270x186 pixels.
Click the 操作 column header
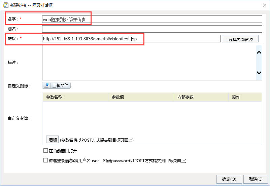click(245, 97)
